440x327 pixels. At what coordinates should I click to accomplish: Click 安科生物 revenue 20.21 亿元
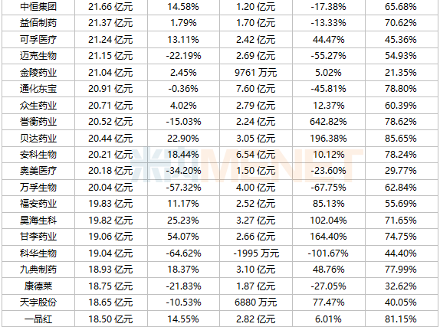[x=111, y=155]
